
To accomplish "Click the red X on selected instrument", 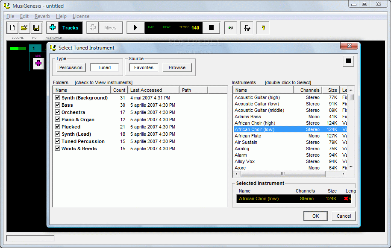I will pos(346,198).
